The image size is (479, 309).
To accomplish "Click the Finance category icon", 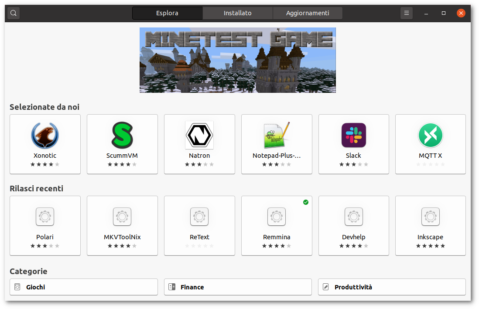I will (172, 287).
